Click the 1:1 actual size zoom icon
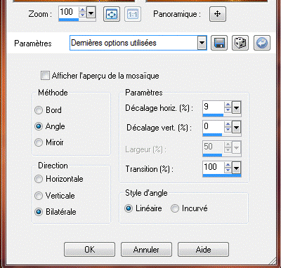 (133, 15)
